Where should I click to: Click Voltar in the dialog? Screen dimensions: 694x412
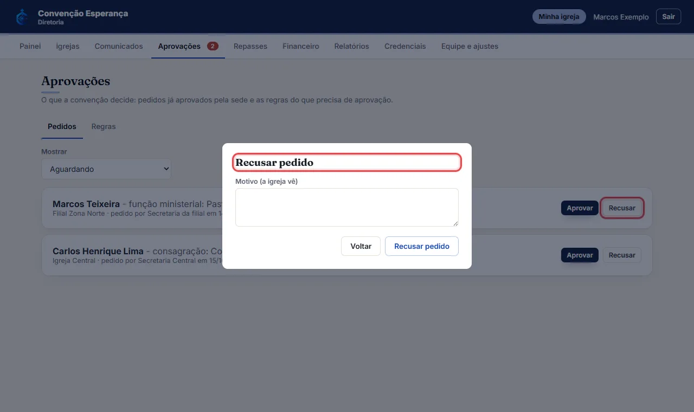pos(361,246)
